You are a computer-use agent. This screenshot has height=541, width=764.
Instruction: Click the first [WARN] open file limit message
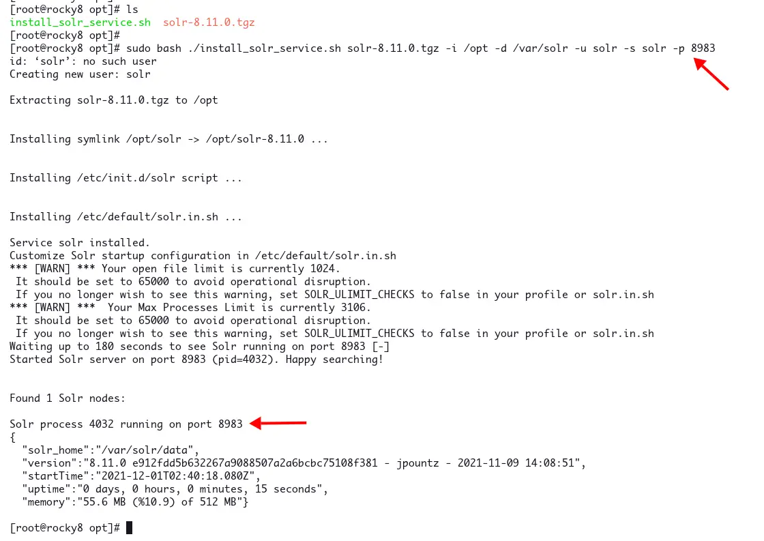click(x=175, y=269)
